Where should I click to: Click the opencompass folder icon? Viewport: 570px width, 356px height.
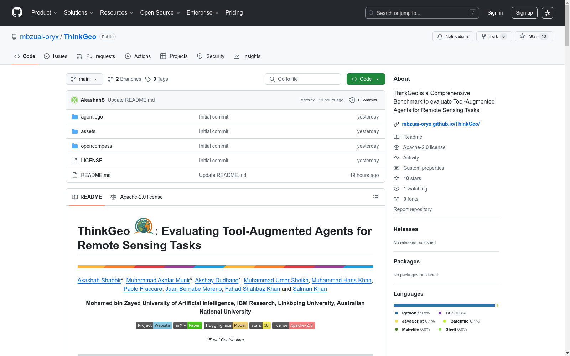coord(75,146)
